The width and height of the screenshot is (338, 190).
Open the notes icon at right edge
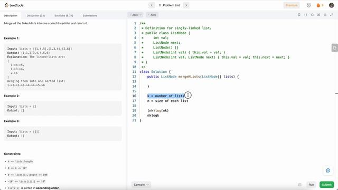334,48
